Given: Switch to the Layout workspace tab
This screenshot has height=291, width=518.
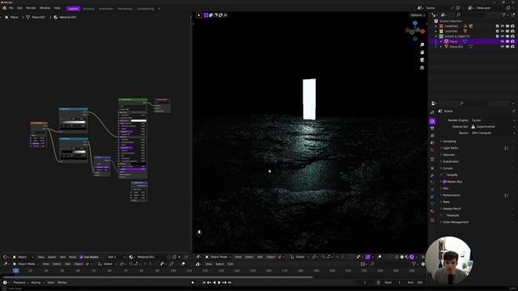Looking at the screenshot, I should point(73,9).
